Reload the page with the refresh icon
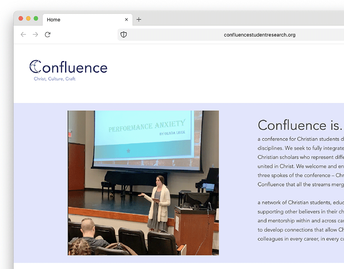This screenshot has width=344, height=269. pyautogui.click(x=48, y=34)
